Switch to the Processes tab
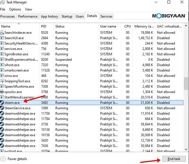 pyautogui.click(x=7, y=16)
